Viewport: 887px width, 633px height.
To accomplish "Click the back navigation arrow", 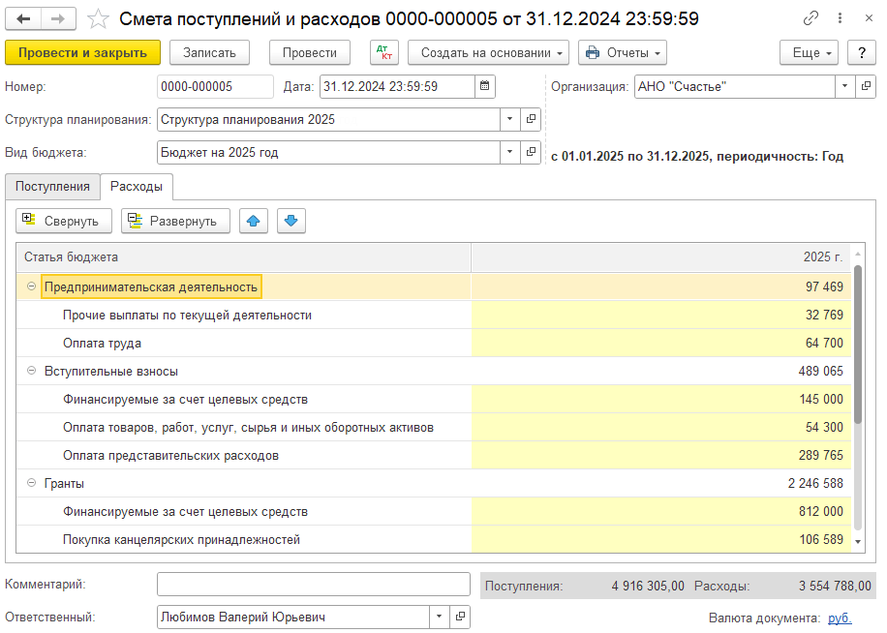I will [24, 18].
